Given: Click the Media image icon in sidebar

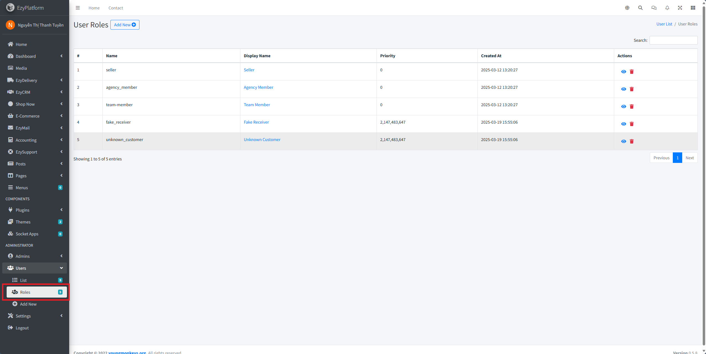Looking at the screenshot, I should point(11,68).
